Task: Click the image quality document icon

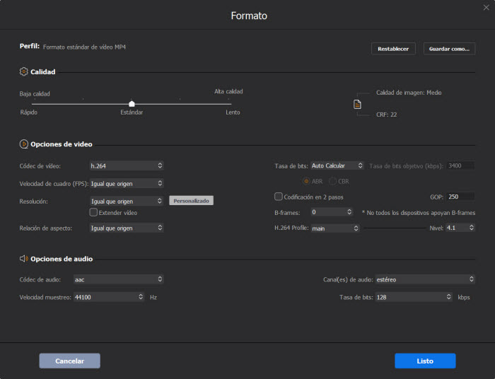Action: [357, 104]
